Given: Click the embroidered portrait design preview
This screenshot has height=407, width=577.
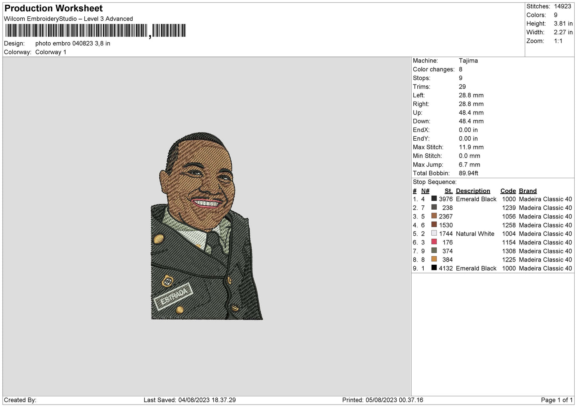Looking at the screenshot, I should [207, 226].
